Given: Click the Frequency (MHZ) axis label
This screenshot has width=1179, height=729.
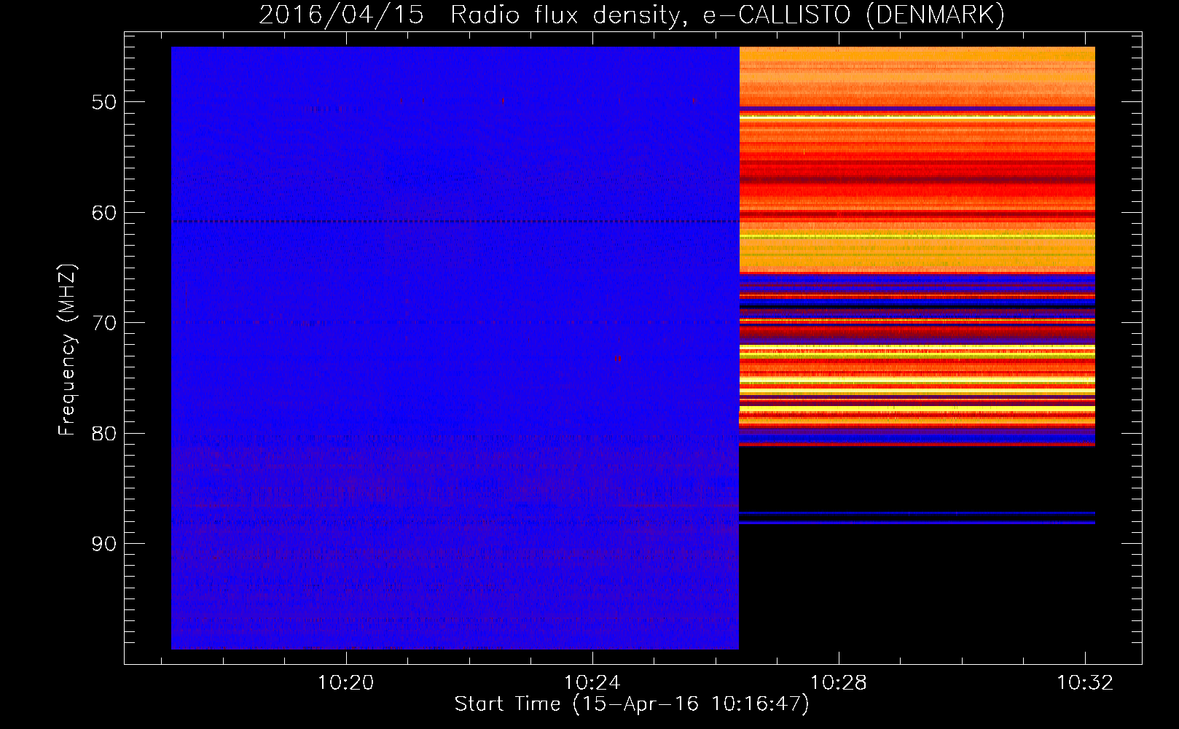Looking at the screenshot, I should coord(67,350).
